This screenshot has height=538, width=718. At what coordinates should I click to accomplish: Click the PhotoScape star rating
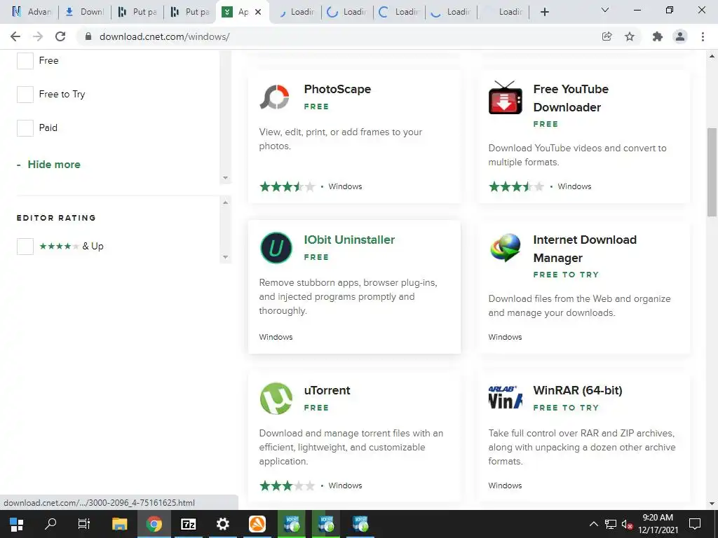click(287, 186)
